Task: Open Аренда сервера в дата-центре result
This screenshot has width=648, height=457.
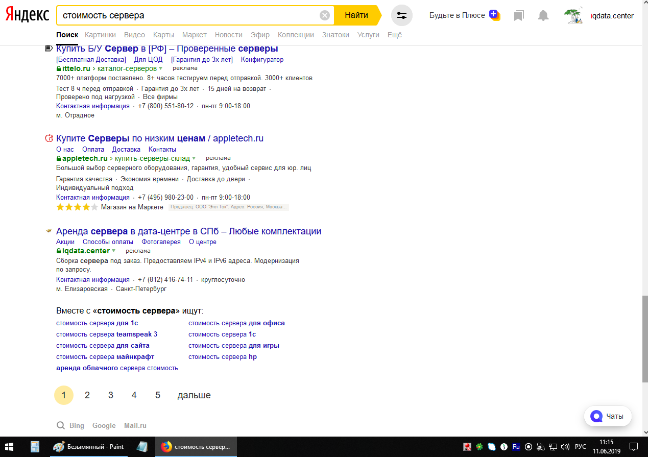Action: tap(188, 231)
